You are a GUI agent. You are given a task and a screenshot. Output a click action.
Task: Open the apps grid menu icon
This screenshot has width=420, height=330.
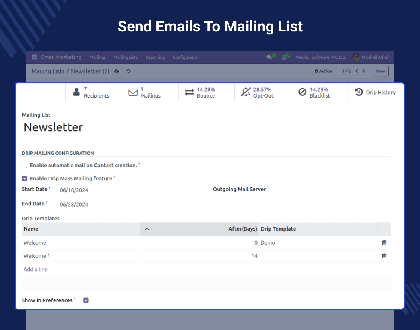point(34,57)
